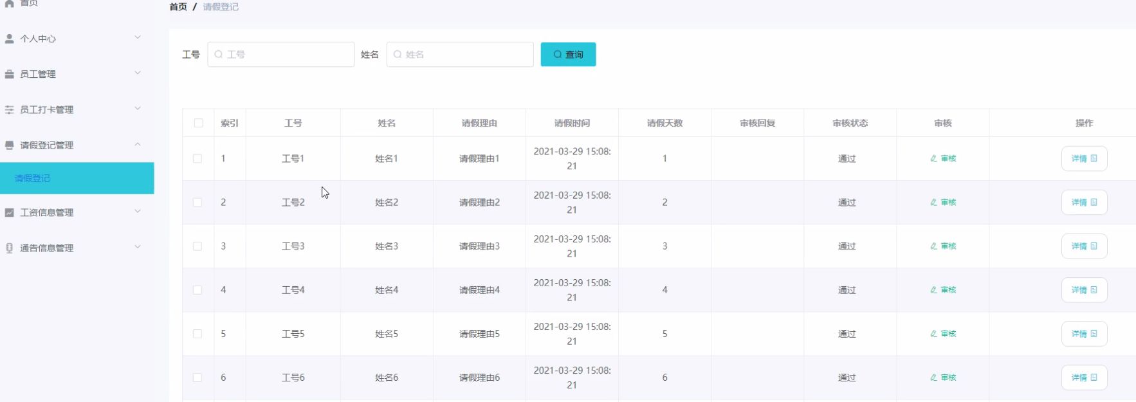This screenshot has width=1136, height=402.
Task: Open the 员工管理 menu item
Action: [77, 74]
